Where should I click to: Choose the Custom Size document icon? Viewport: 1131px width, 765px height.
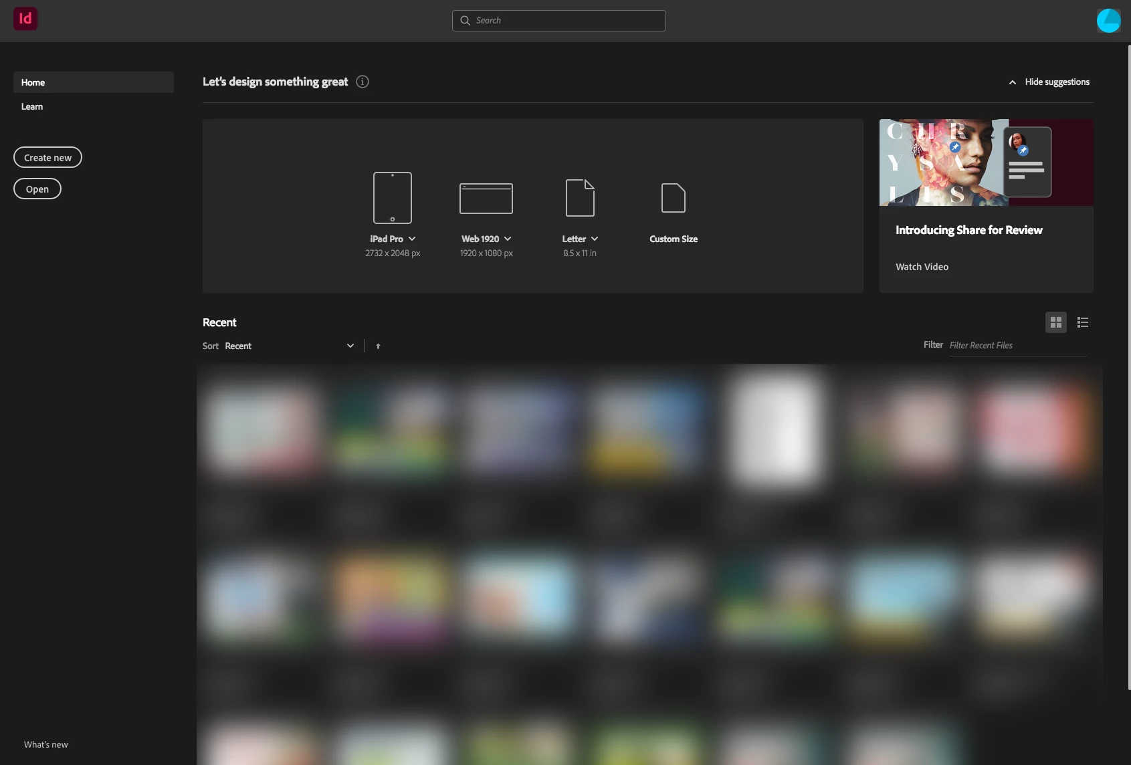pos(674,198)
